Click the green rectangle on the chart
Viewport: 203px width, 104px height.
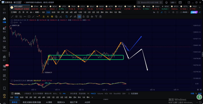coord(86,57)
